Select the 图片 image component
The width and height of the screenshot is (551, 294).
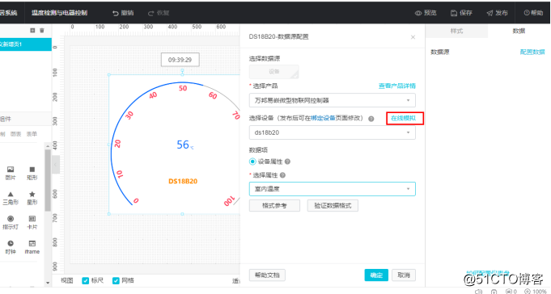tap(11, 173)
